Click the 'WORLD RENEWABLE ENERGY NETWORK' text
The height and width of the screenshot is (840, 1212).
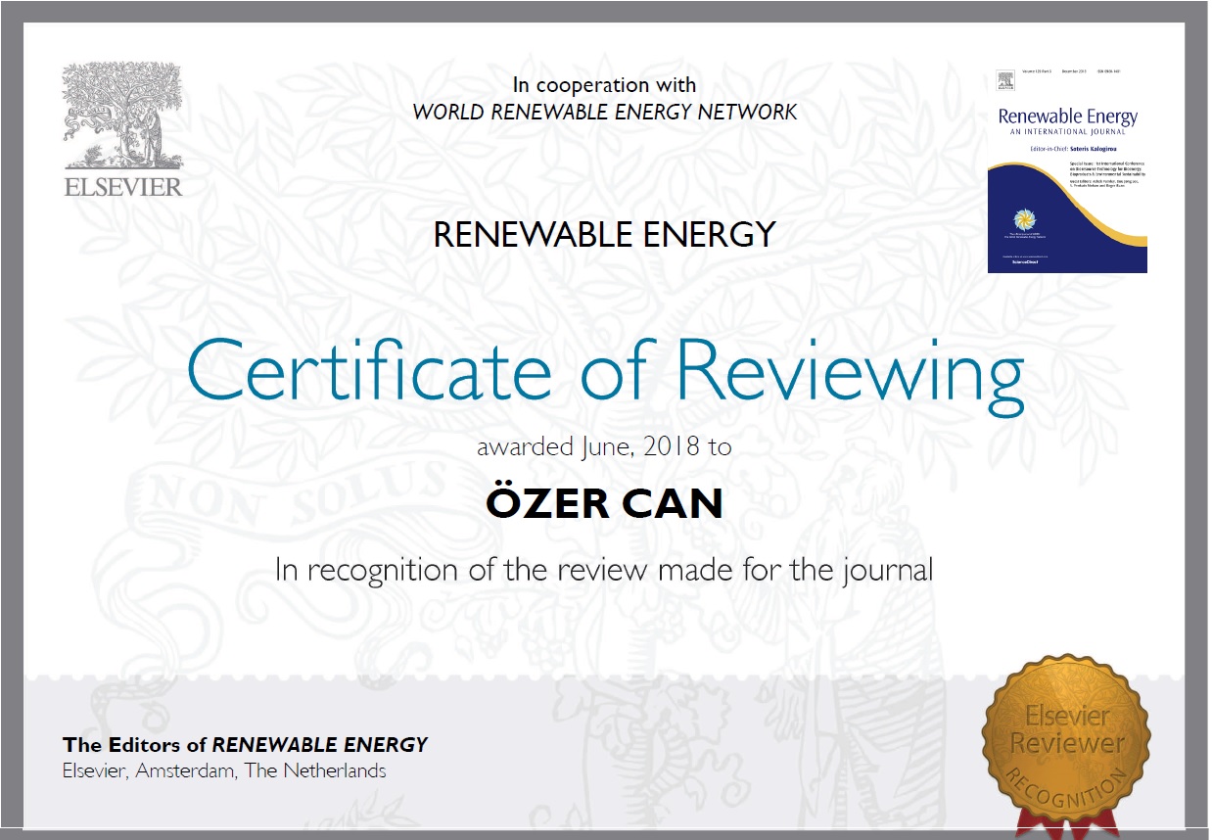604,112
